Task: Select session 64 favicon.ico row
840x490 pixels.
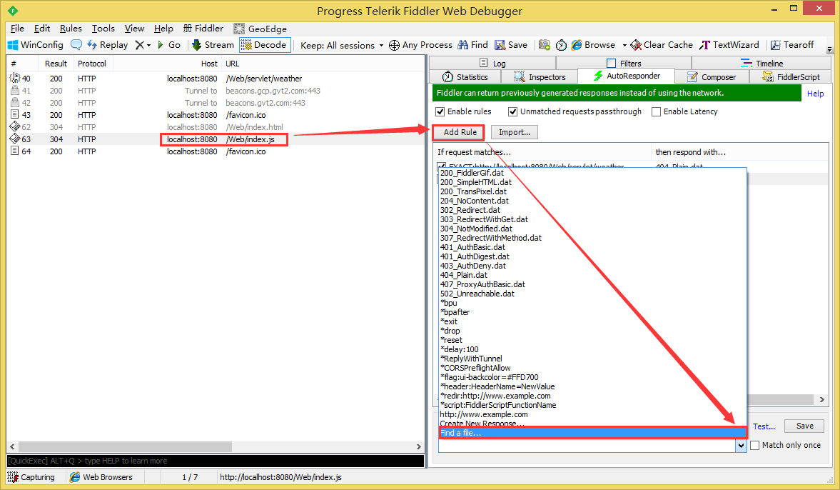Action: tap(214, 151)
